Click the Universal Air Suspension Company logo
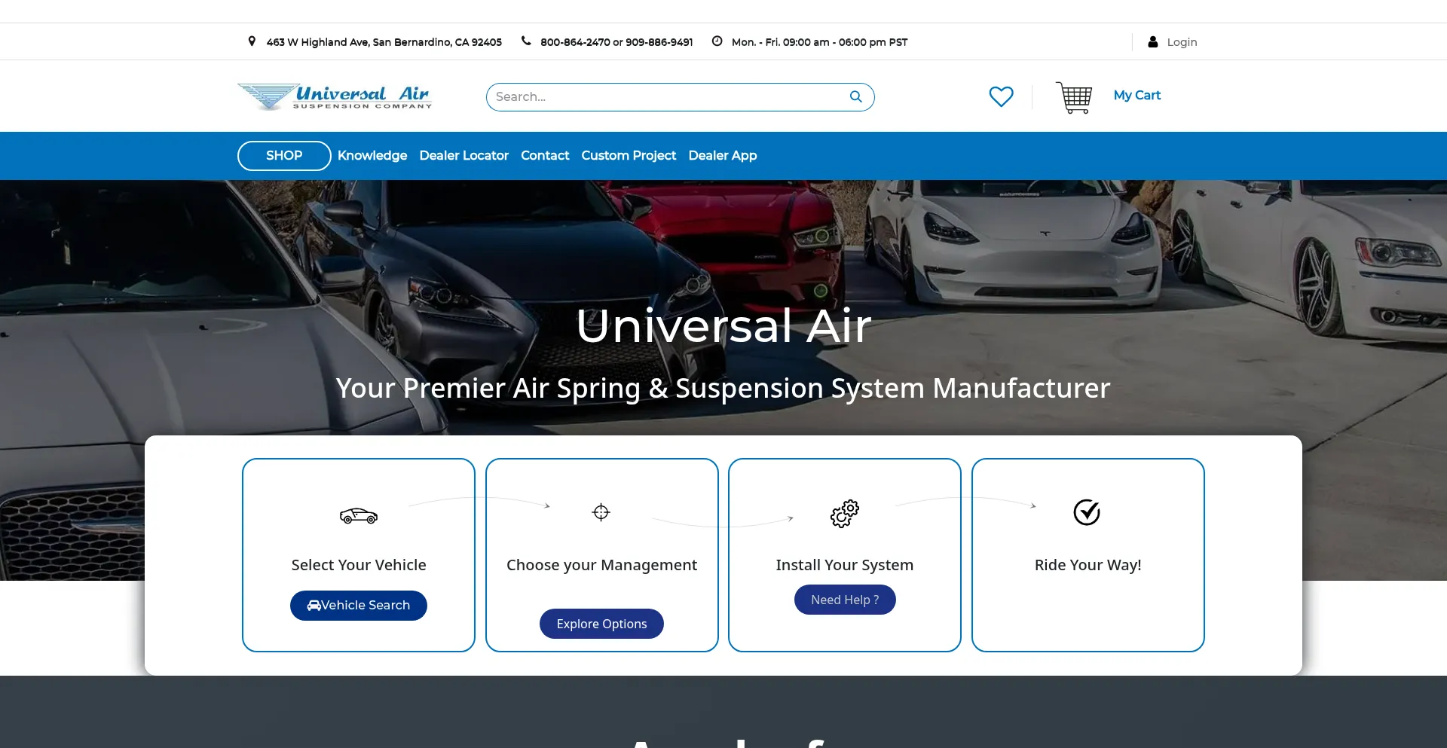Viewport: 1447px width, 748px height. pos(335,96)
